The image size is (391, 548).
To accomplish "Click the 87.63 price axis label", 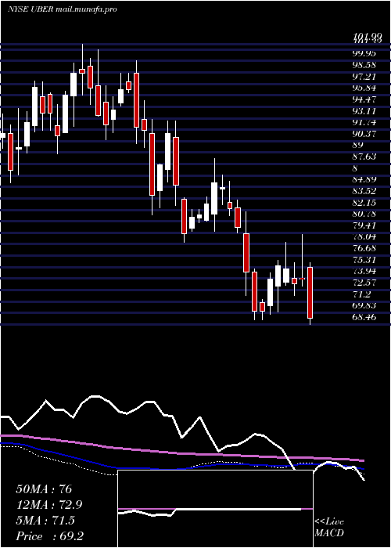I will tap(364, 157).
